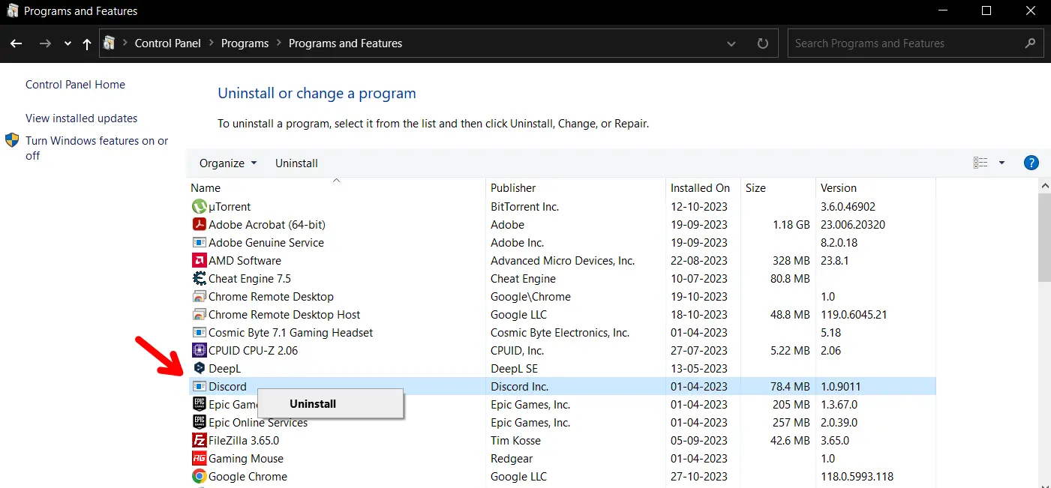Click the Programs and Features breadcrumb
Screen dimensions: 1051x488
(x=345, y=43)
